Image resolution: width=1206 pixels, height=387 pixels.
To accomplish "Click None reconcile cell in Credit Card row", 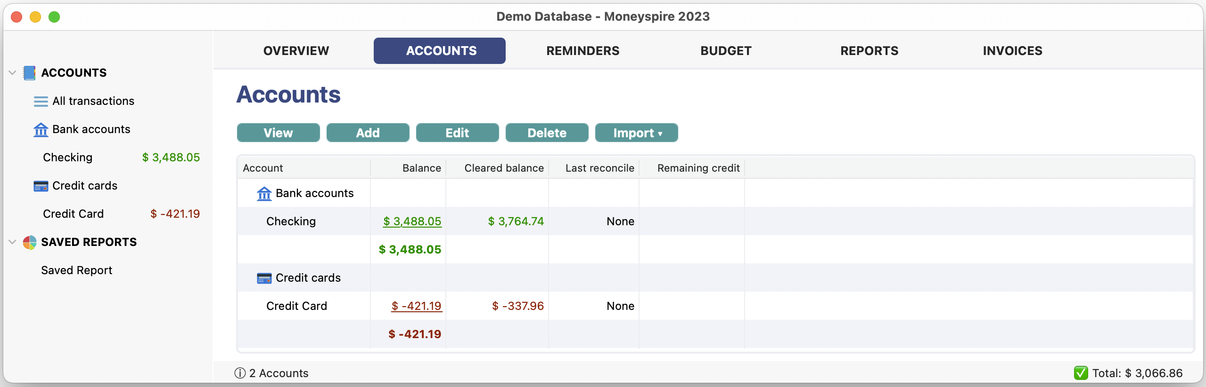I will (x=621, y=306).
